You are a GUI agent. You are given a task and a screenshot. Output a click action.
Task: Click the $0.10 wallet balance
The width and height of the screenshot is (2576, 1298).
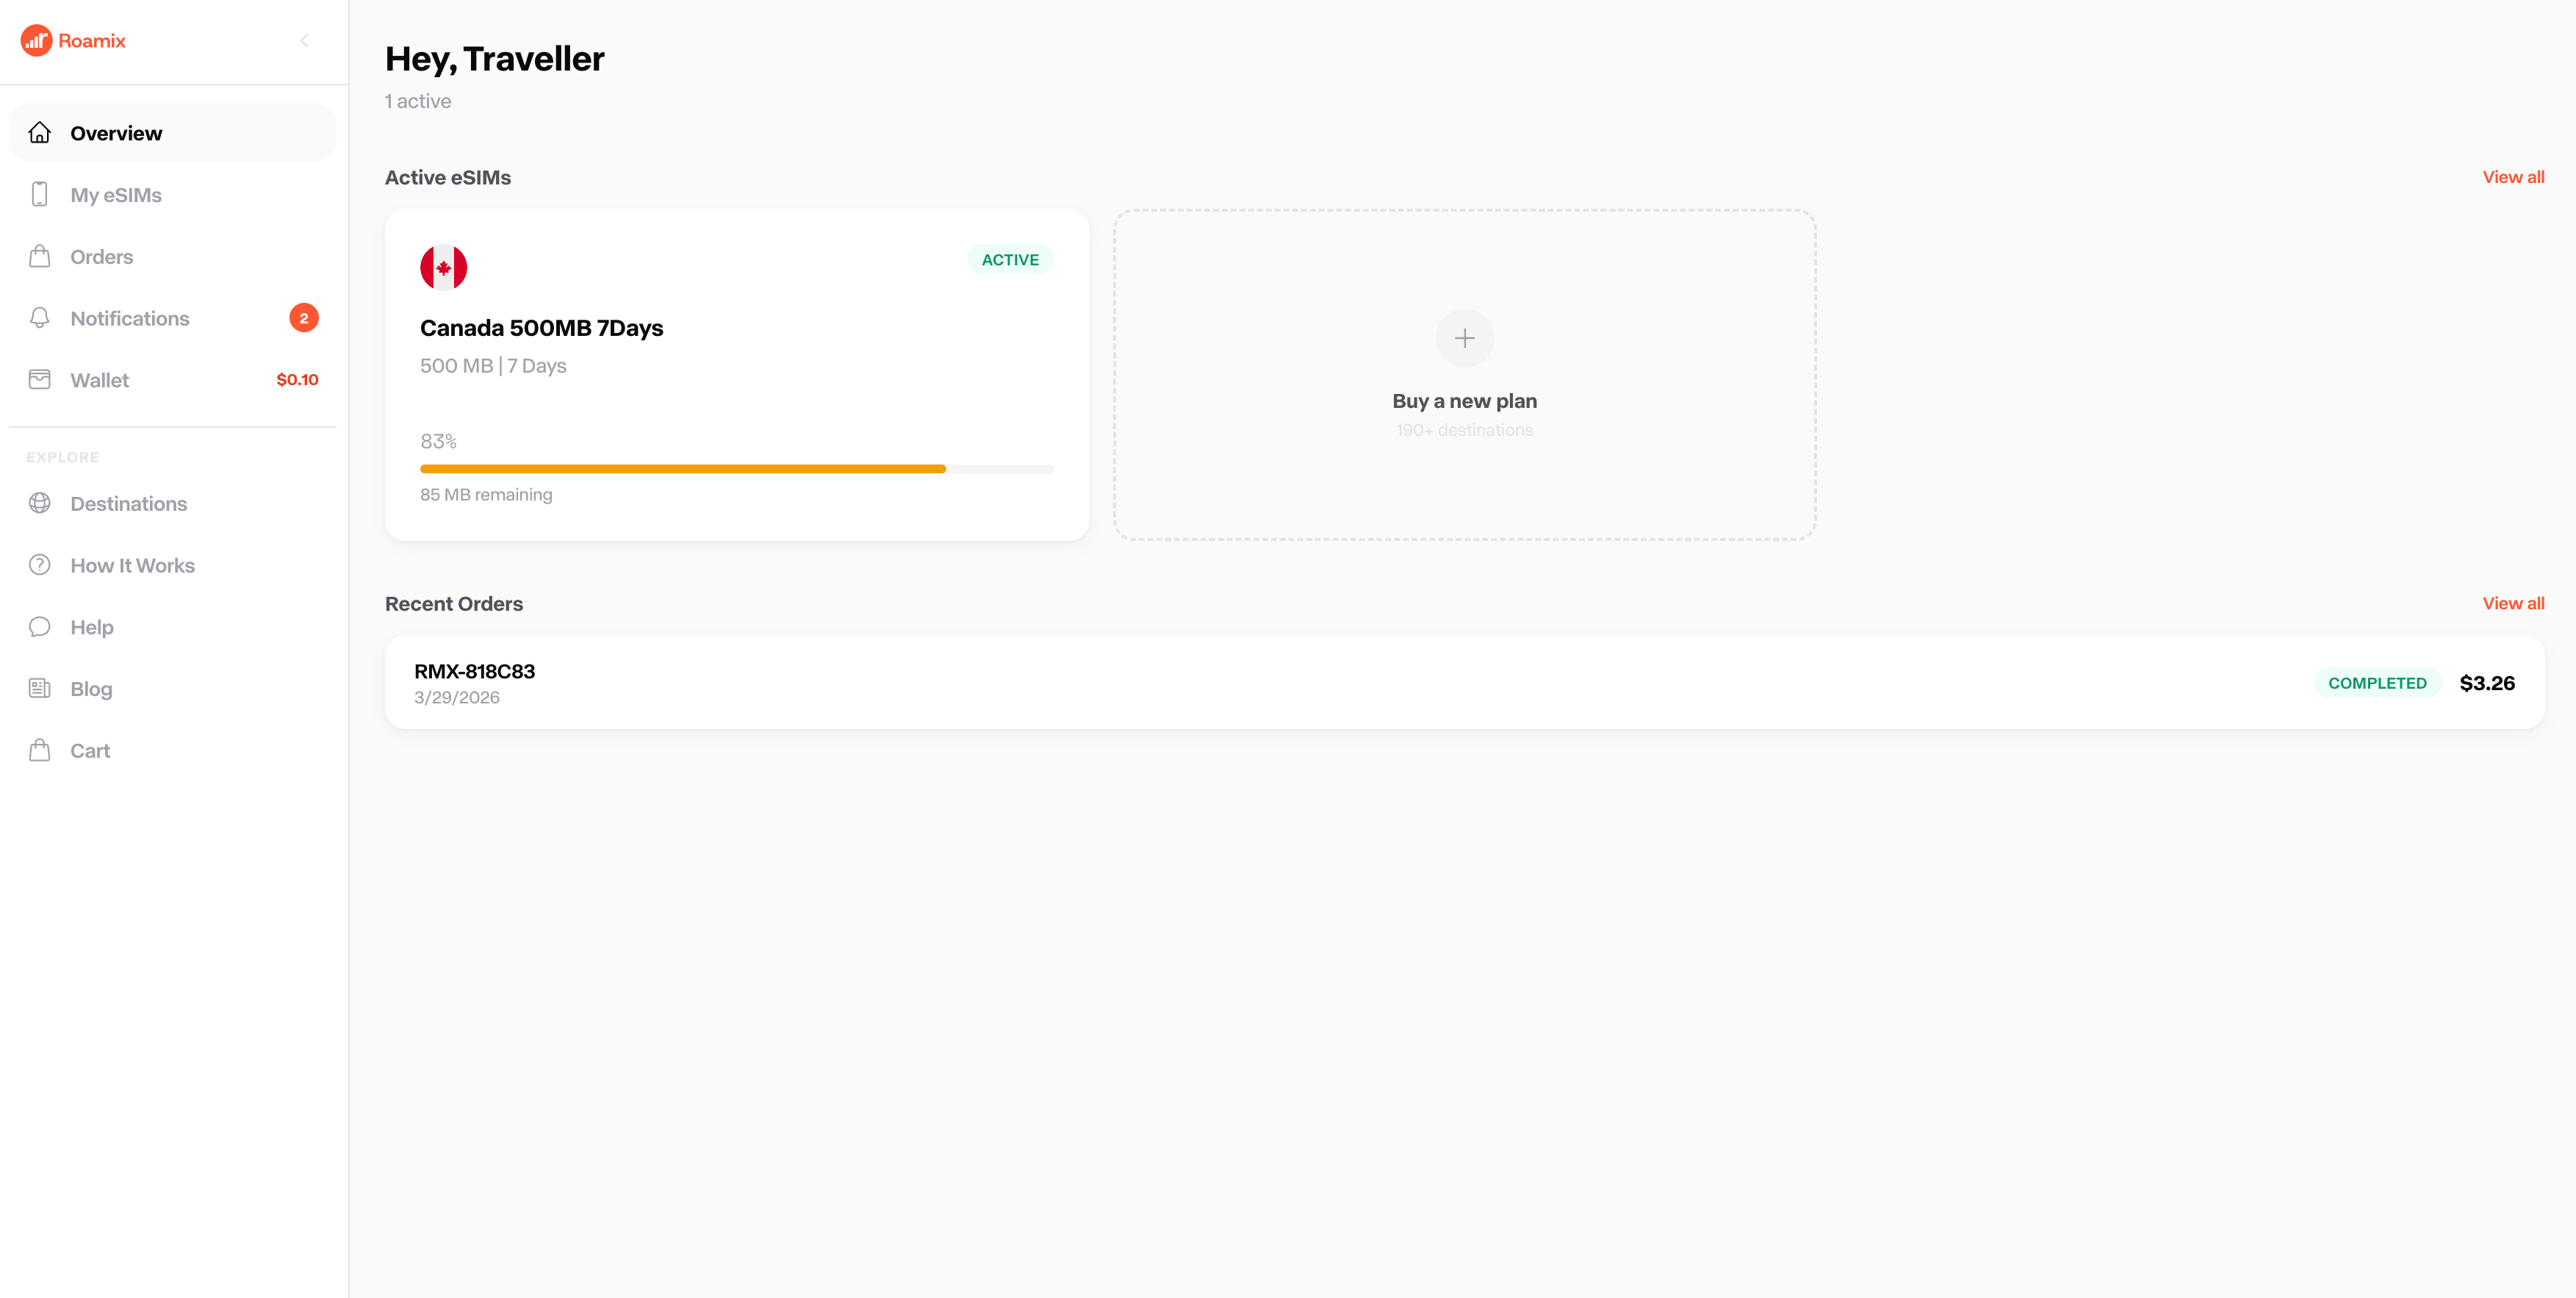pos(297,380)
